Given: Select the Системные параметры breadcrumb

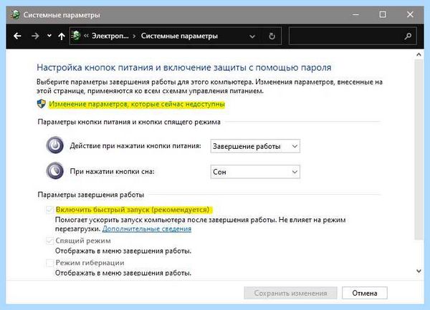Looking at the screenshot, I should point(179,36).
